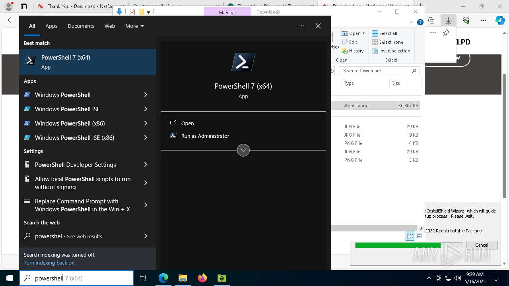Select the All search filter tab
509x286 pixels.
pos(32,26)
